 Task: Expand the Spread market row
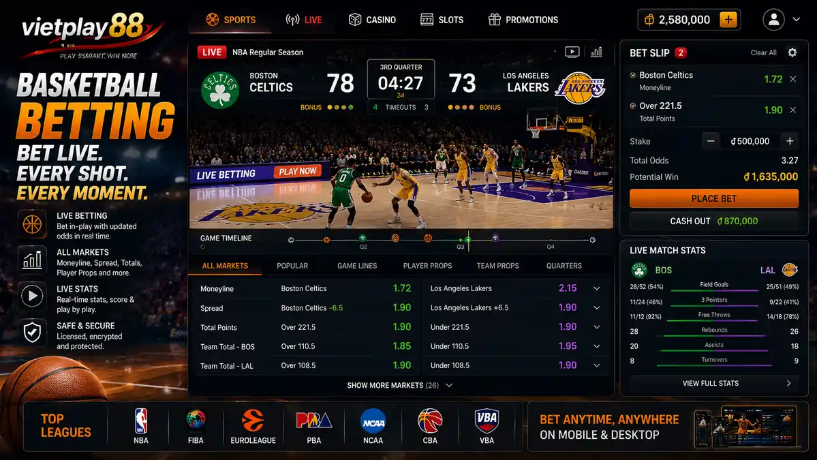[x=597, y=307]
